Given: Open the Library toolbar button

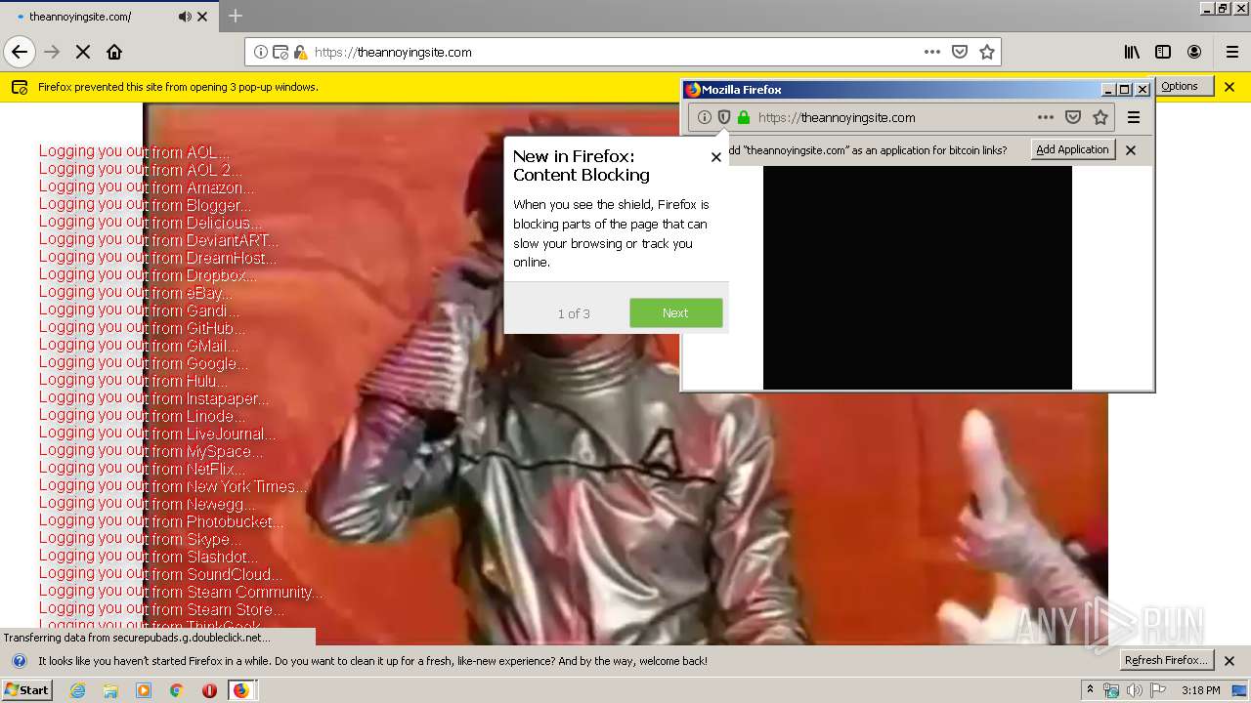Looking at the screenshot, I should 1132,52.
